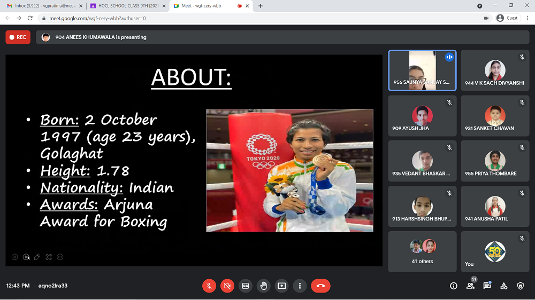Image resolution: width=535 pixels, height=300 pixels.
Task: Select the 41 others participant tile
Action: pyautogui.click(x=422, y=251)
